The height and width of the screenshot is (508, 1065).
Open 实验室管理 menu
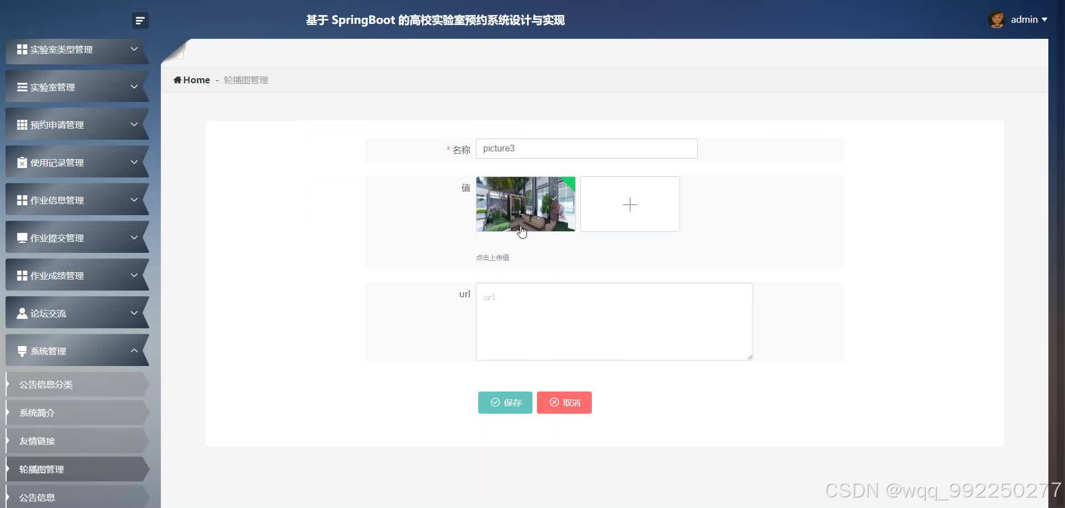pyautogui.click(x=77, y=87)
